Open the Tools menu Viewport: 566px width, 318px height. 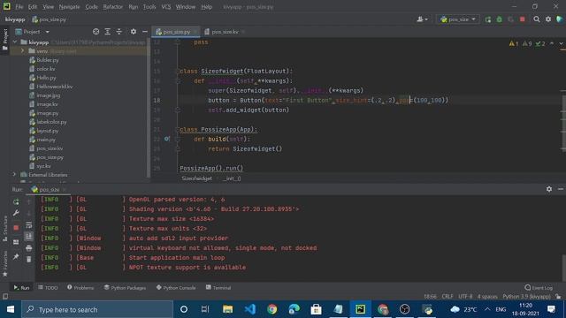tap(149, 7)
